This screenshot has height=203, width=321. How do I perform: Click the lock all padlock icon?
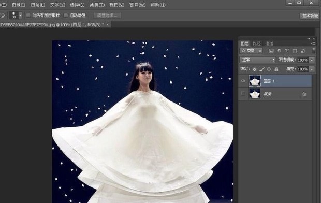[x=276, y=69]
